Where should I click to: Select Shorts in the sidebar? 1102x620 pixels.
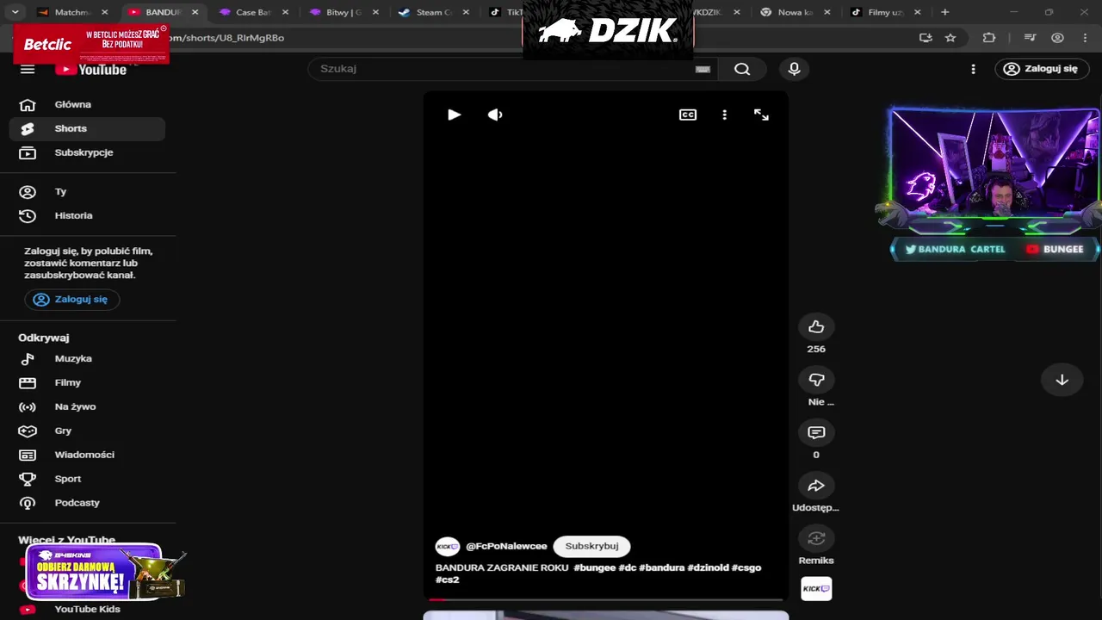[87, 128]
